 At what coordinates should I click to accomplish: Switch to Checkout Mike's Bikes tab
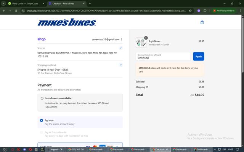pos(67,3)
